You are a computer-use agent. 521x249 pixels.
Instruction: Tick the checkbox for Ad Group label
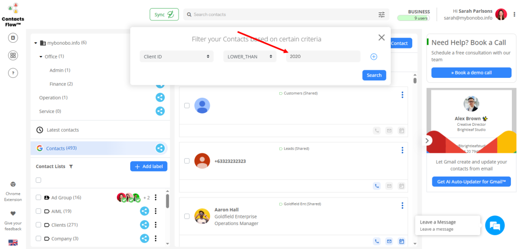(x=39, y=198)
